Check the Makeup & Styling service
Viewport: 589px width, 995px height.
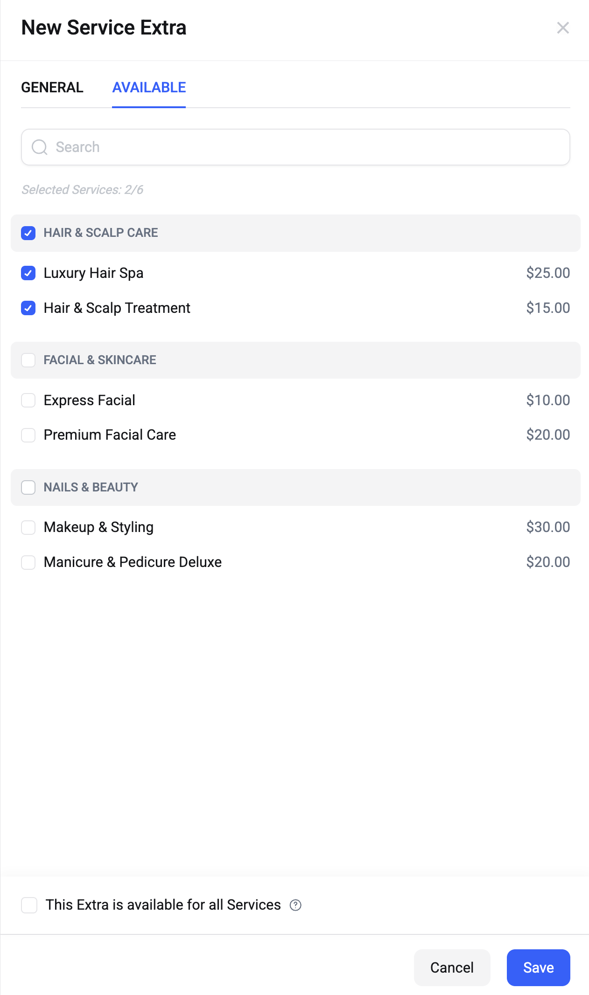click(28, 527)
